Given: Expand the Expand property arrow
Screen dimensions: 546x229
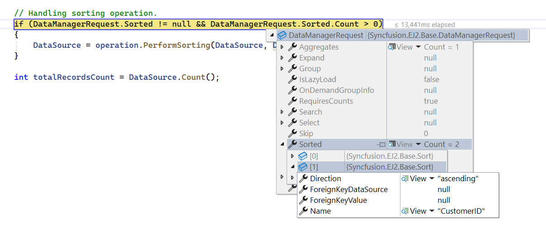Looking at the screenshot, I should pos(282,58).
